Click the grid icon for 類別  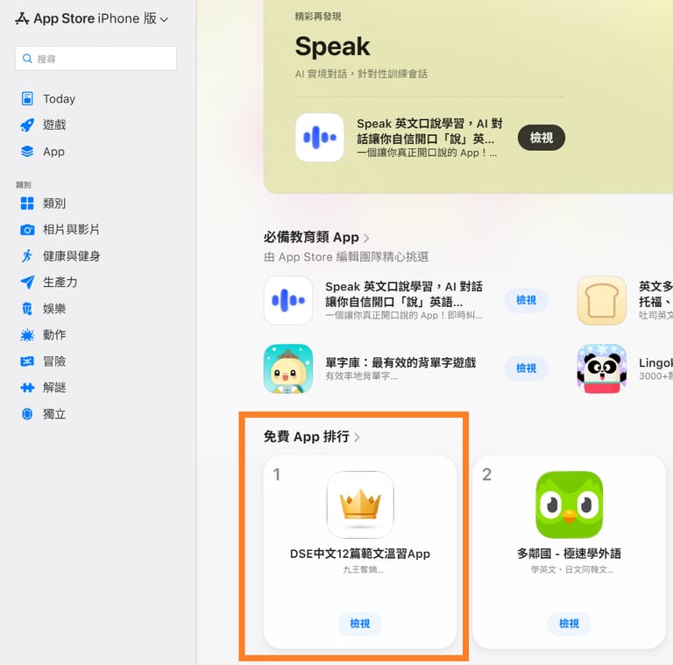click(x=27, y=204)
